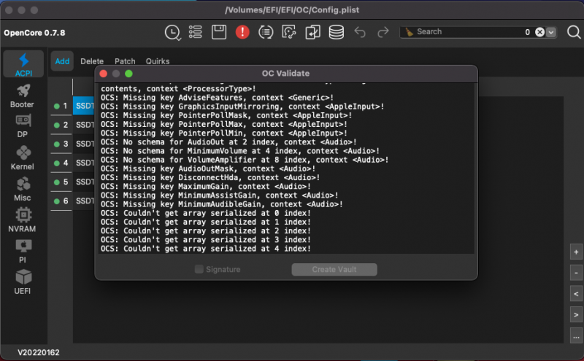Click the '+' add entry button
Image resolution: width=584 pixels, height=361 pixels.
[576, 252]
